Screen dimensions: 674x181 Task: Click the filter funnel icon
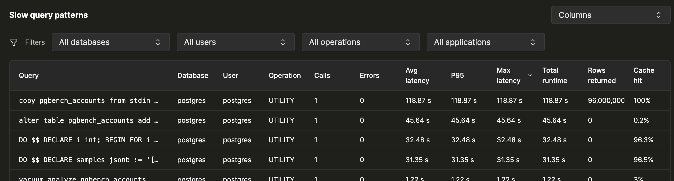pos(14,42)
